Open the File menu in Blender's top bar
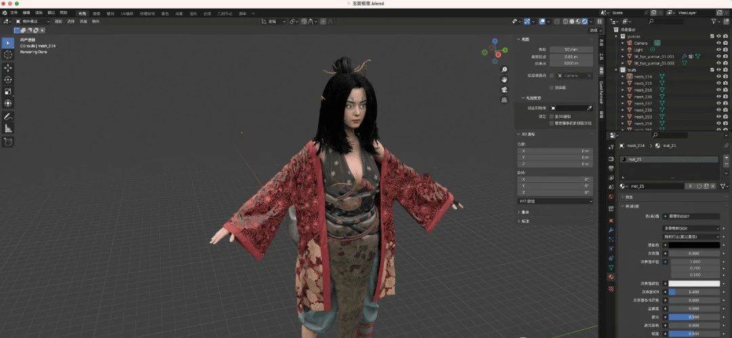732x338 pixels. 14,13
